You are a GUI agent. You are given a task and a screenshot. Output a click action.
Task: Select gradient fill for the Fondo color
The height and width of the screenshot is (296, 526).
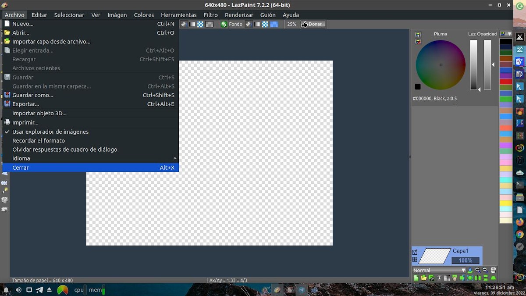coord(256,24)
